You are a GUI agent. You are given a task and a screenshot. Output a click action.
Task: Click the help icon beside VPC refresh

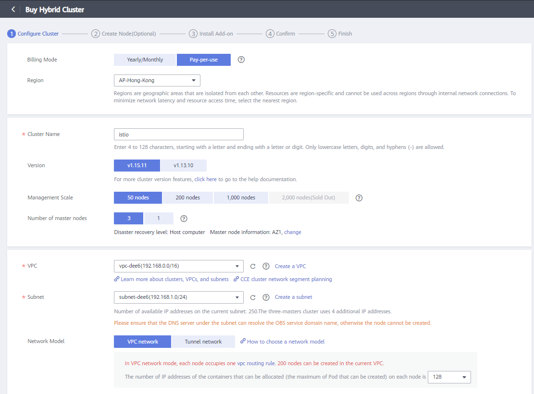click(266, 266)
